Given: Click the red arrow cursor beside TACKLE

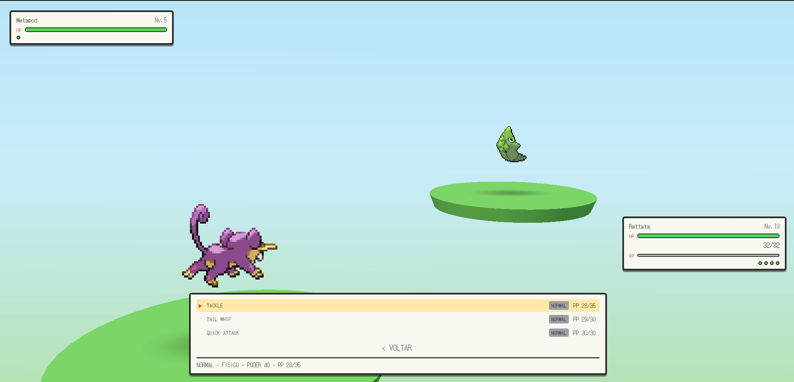Looking at the screenshot, I should point(200,306).
